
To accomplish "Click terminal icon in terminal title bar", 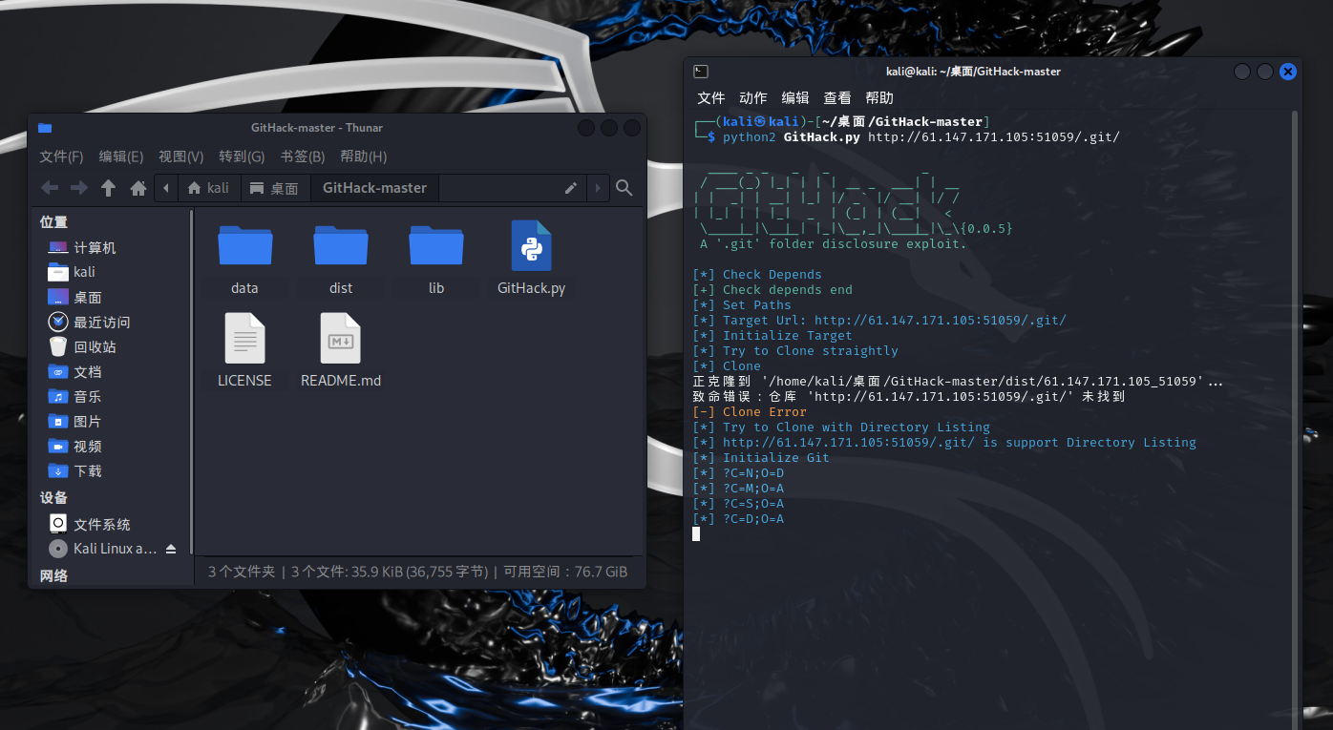I will 701,71.
